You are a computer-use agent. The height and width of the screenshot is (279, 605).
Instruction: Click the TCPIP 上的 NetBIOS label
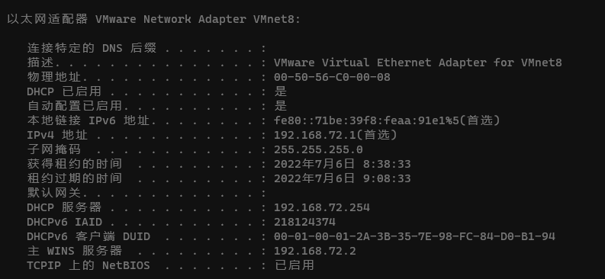coord(88,265)
